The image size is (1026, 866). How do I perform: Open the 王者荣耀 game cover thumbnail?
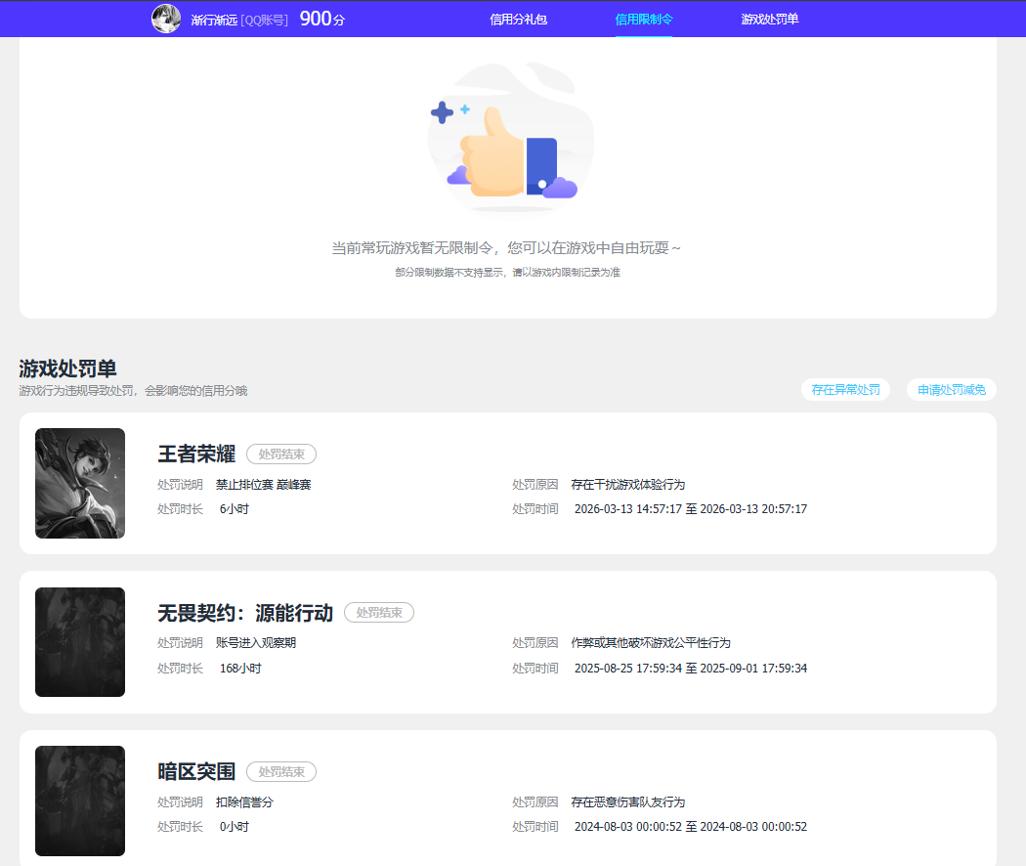pyautogui.click(x=80, y=483)
